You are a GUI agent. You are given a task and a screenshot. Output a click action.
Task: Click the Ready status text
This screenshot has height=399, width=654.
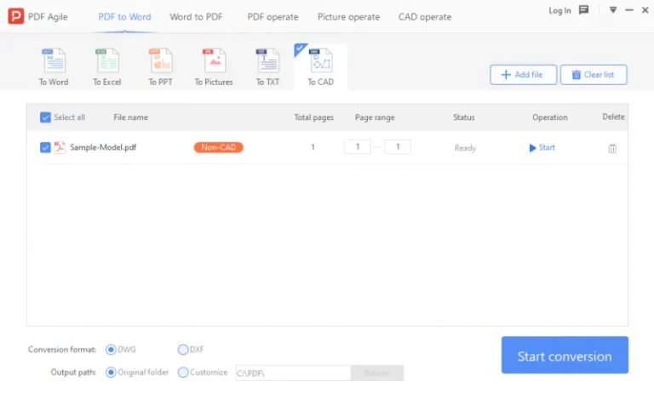[465, 148]
